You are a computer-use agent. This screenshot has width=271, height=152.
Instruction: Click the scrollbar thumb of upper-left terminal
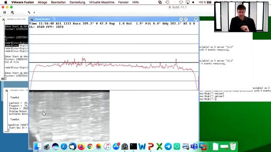click(x=3, y=79)
